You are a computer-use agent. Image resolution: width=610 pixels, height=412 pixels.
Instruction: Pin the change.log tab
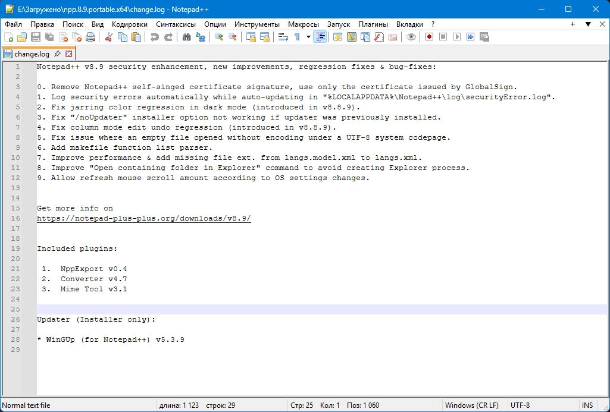point(58,54)
